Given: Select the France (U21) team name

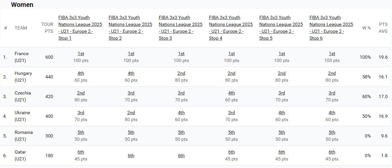Looking at the screenshot, I should click(x=21, y=57).
